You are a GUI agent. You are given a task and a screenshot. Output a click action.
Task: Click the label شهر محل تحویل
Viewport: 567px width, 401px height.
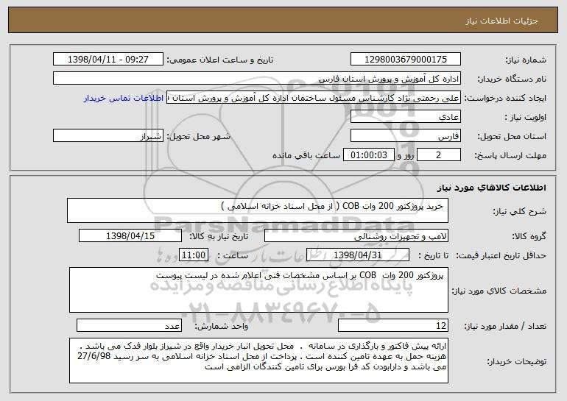(198, 137)
